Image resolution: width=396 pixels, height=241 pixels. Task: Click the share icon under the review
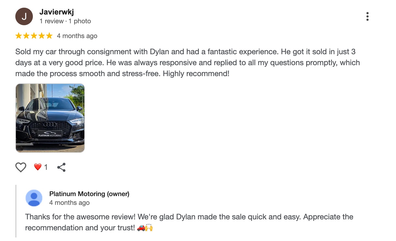[61, 167]
